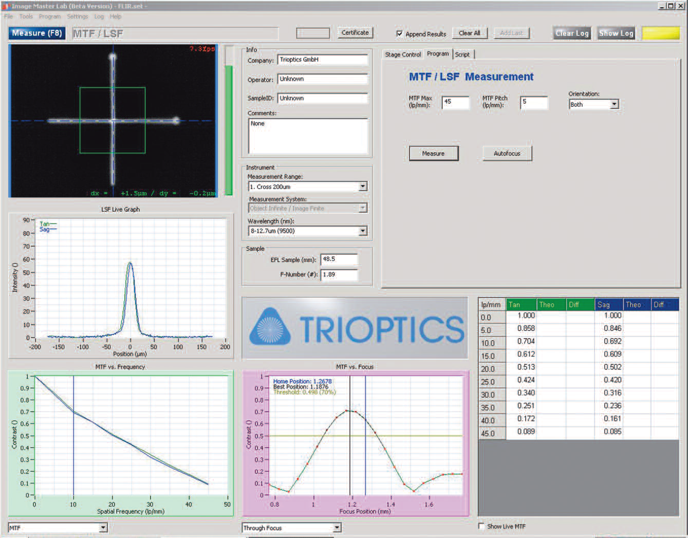Image resolution: width=688 pixels, height=538 pixels.
Task: Open the MTF graph type dropdown
Action: [x=103, y=528]
